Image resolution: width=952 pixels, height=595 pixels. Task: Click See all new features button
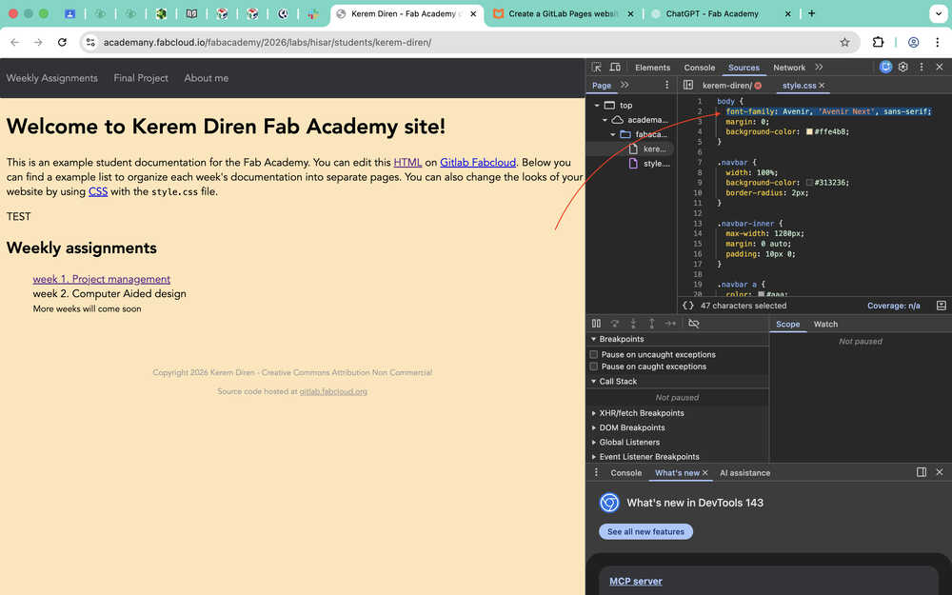click(645, 531)
